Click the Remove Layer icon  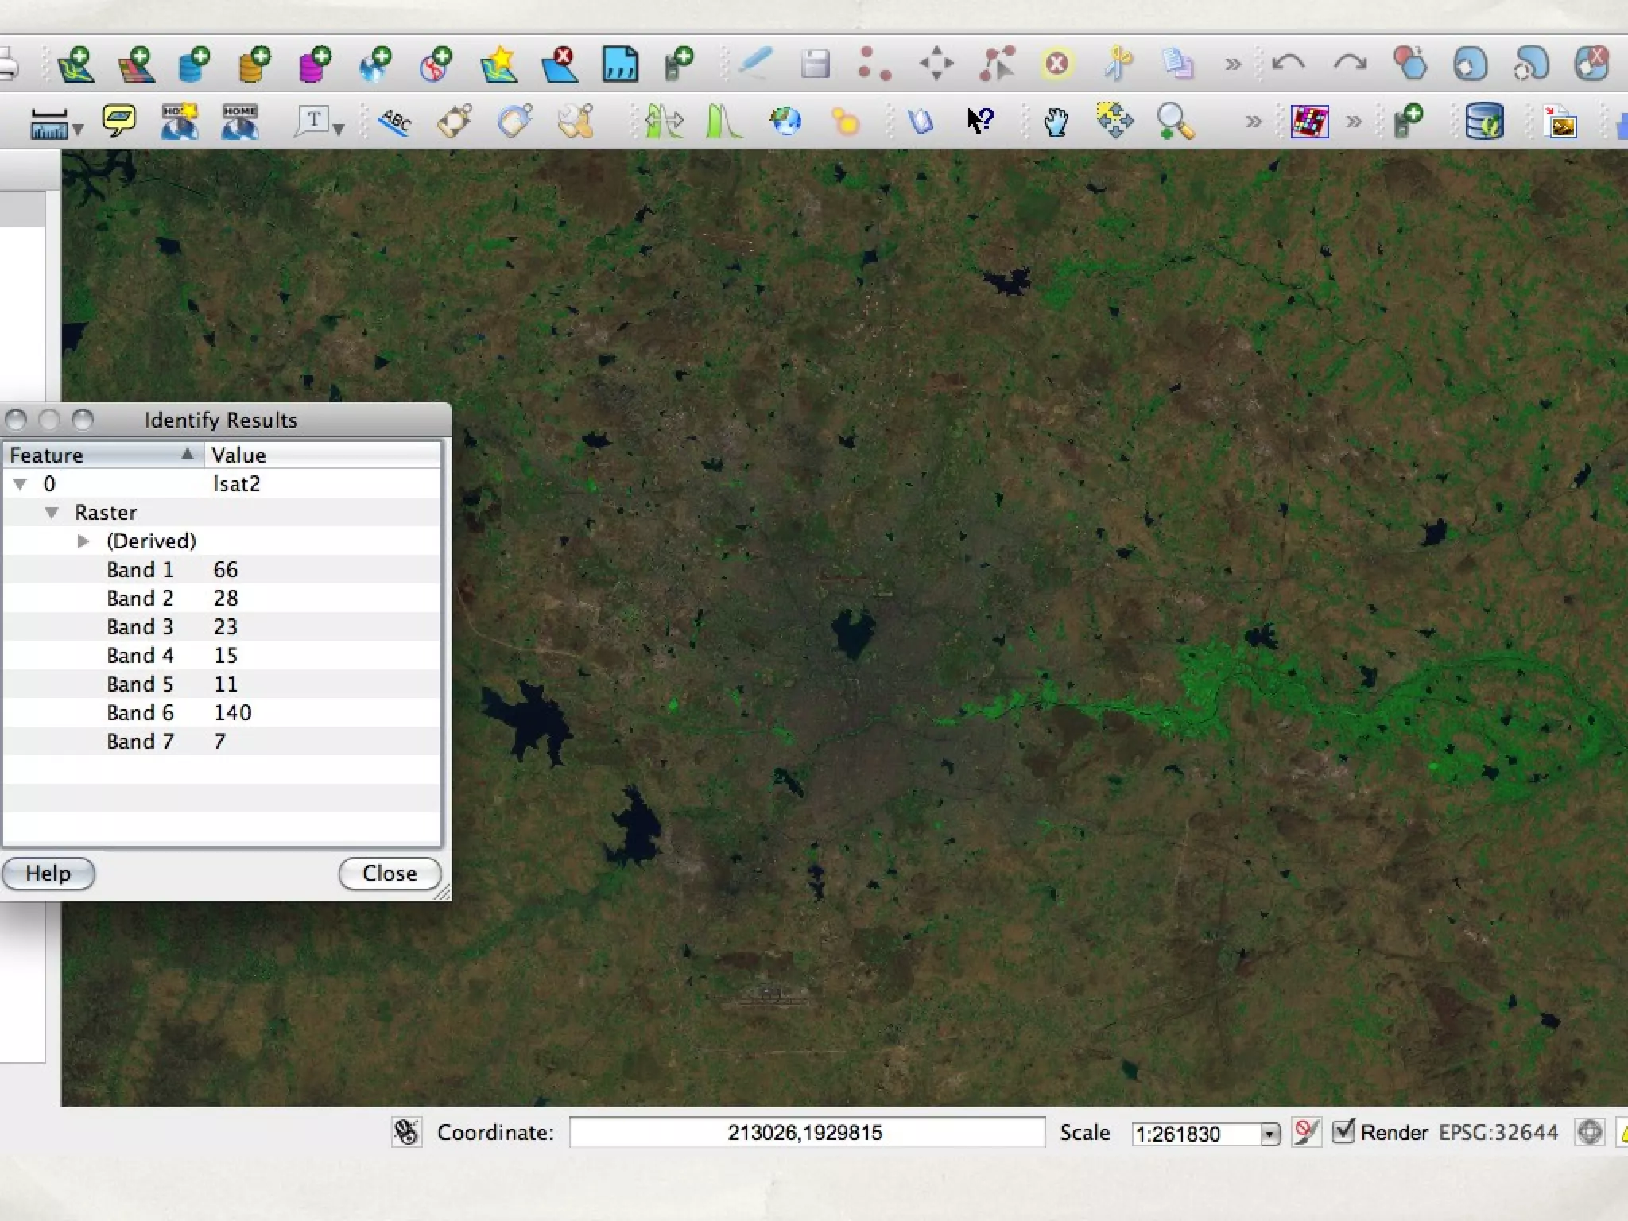point(560,64)
